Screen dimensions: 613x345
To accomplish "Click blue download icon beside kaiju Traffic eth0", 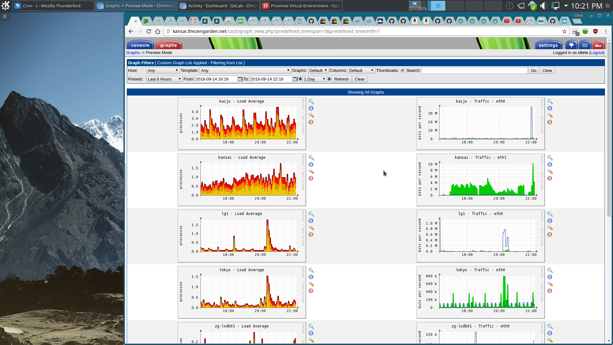I will [x=550, y=108].
